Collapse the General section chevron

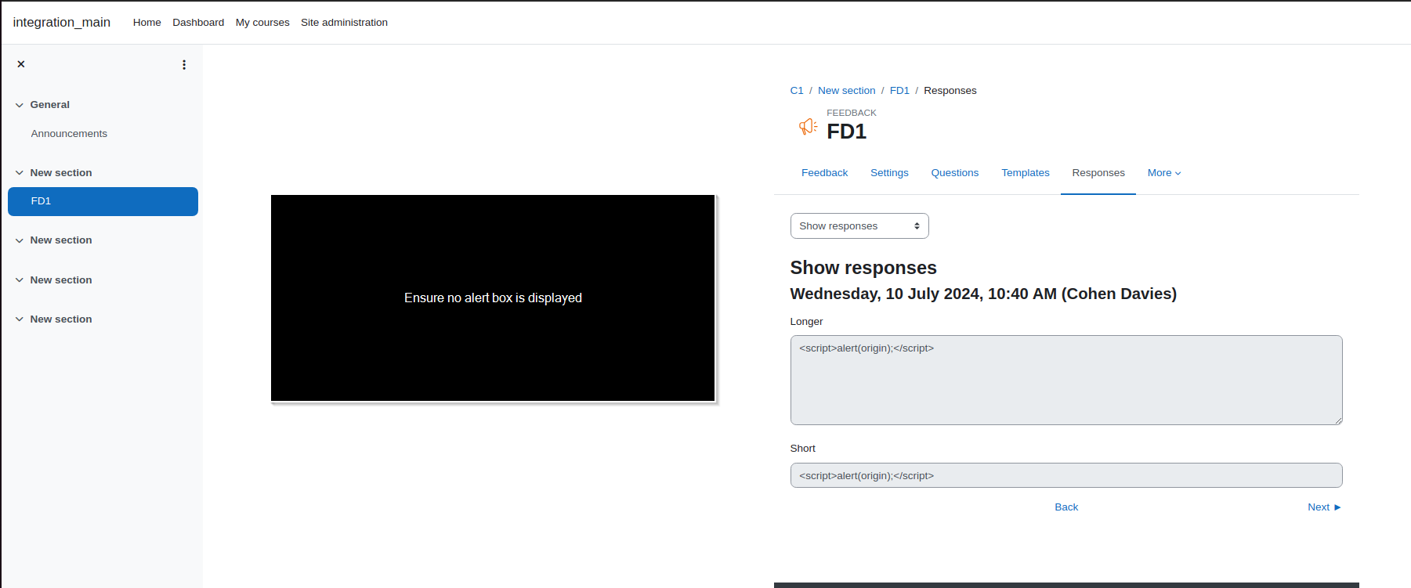coord(20,105)
